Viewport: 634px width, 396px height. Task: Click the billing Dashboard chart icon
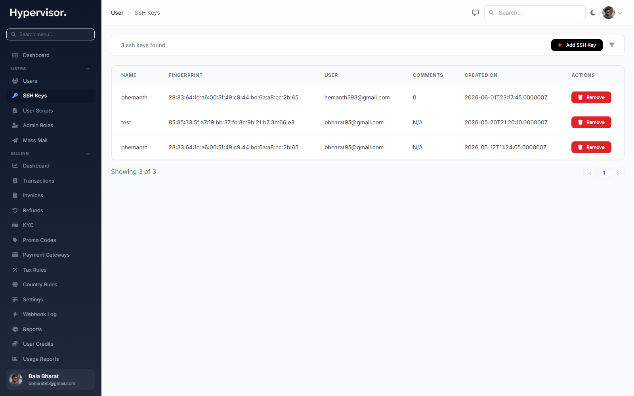pos(15,166)
